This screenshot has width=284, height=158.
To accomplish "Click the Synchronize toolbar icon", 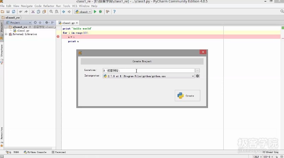I will pyautogui.click(x=14, y=12).
